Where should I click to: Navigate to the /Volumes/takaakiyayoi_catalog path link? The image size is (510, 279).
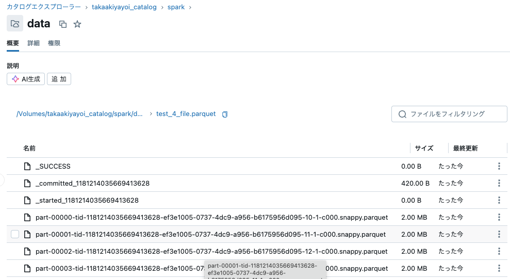(79, 114)
